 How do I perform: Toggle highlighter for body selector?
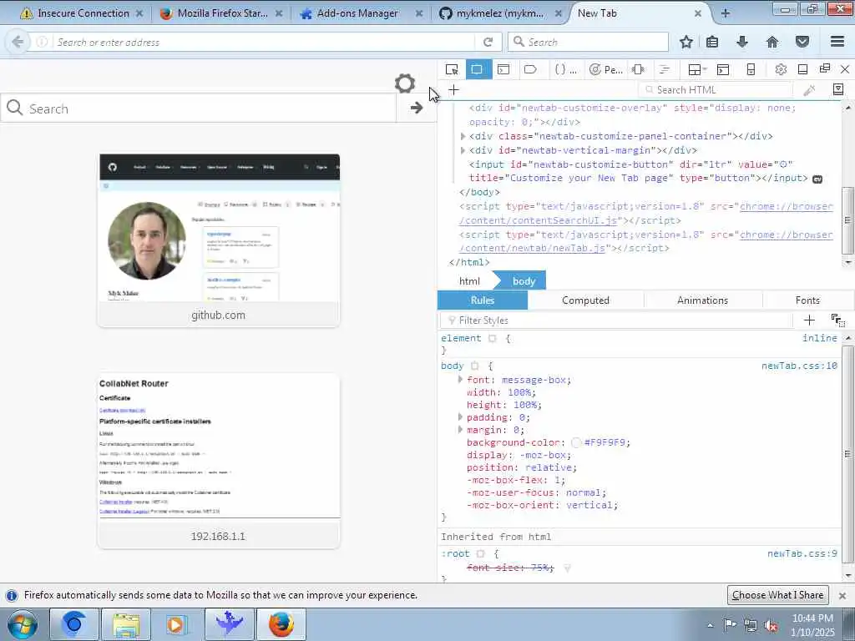(x=475, y=366)
